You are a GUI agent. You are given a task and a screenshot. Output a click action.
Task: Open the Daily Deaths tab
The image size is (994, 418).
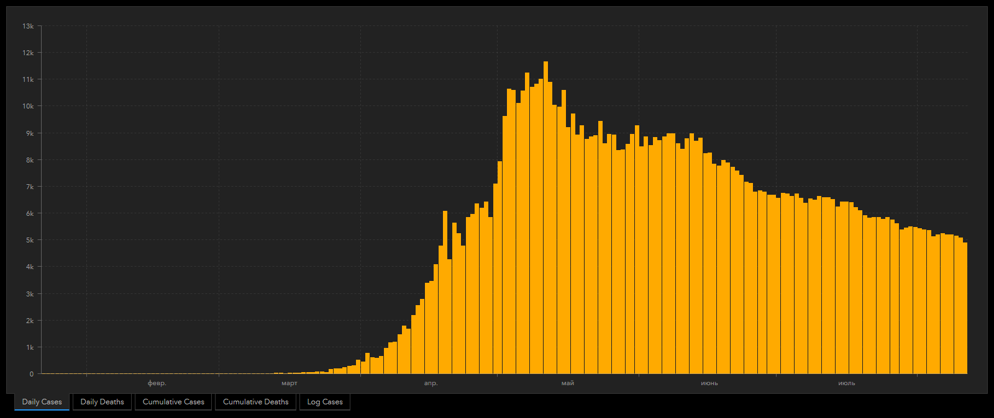(x=103, y=402)
